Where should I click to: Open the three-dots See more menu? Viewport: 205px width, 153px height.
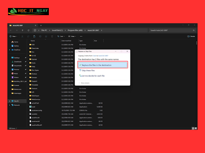81,36
